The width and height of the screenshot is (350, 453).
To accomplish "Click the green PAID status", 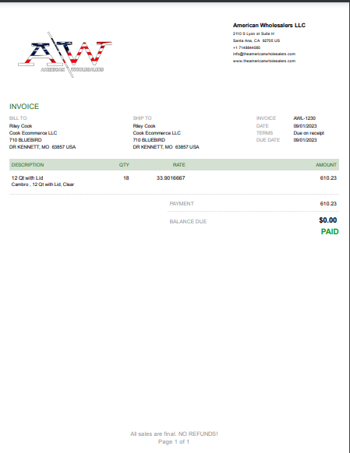I will click(330, 232).
